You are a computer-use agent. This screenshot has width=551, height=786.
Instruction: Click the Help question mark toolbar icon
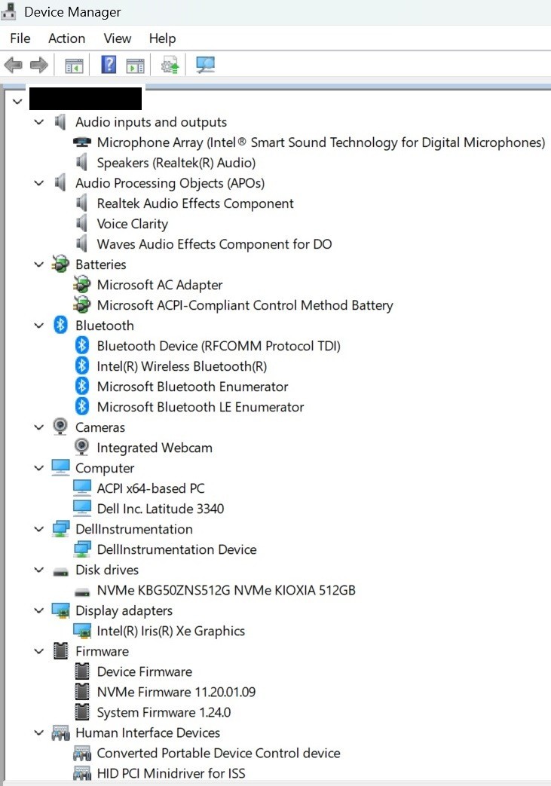(x=109, y=65)
